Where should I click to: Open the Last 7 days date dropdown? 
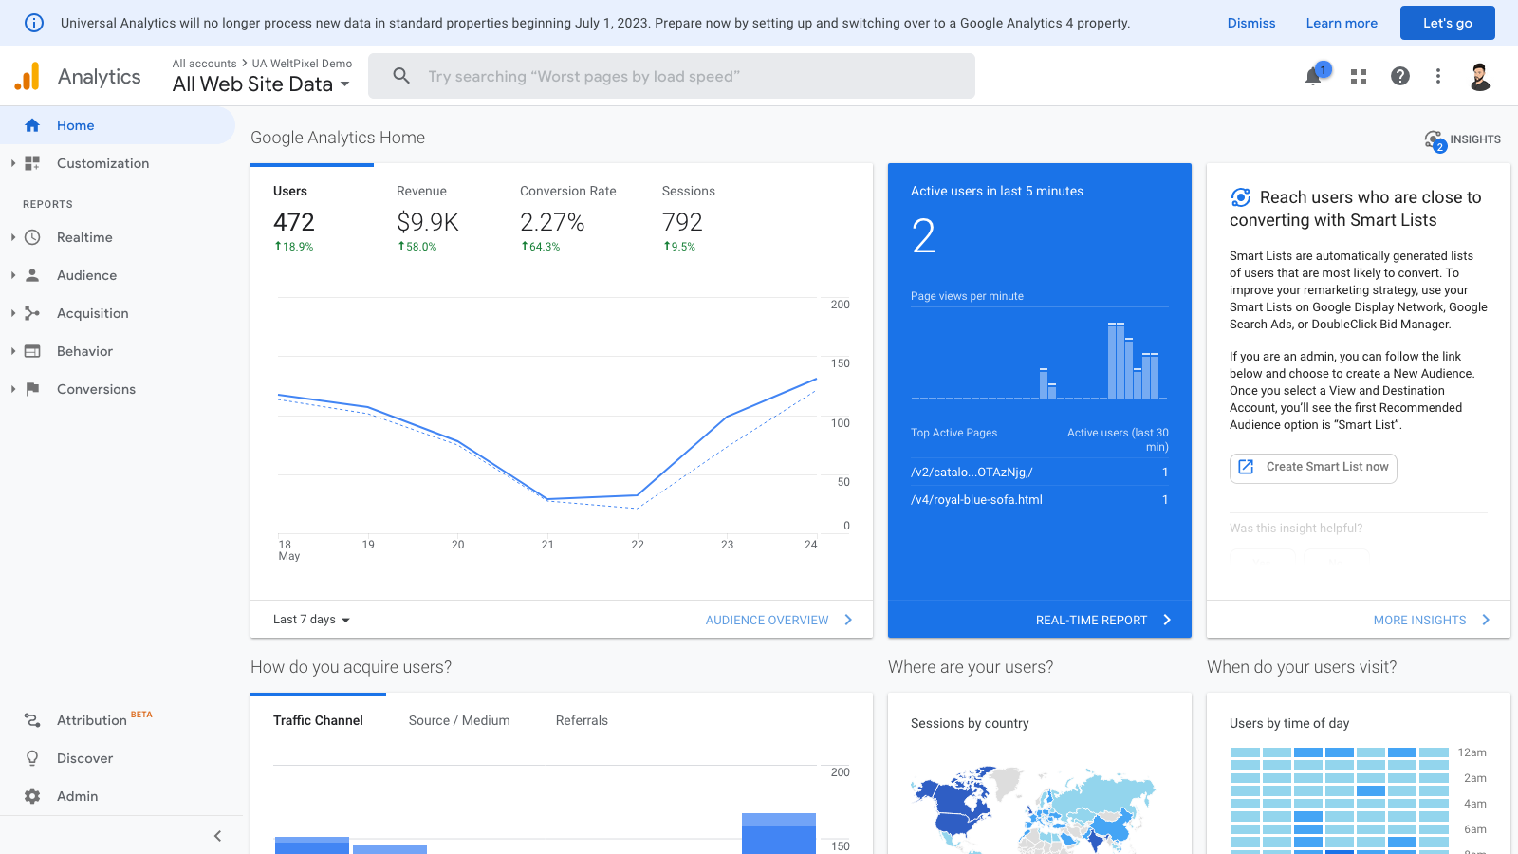click(x=311, y=620)
